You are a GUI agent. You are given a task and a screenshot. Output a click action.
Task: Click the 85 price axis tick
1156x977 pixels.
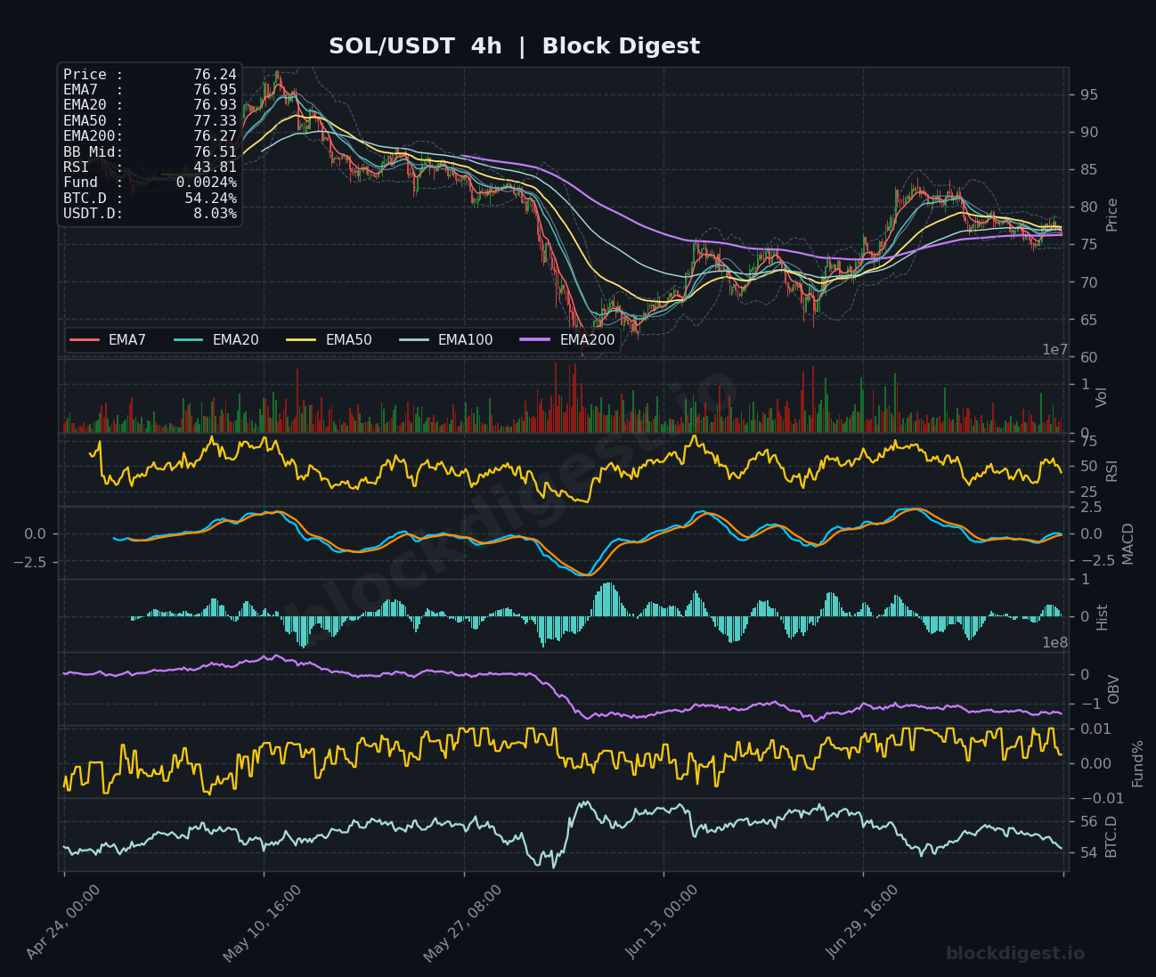click(x=1089, y=170)
